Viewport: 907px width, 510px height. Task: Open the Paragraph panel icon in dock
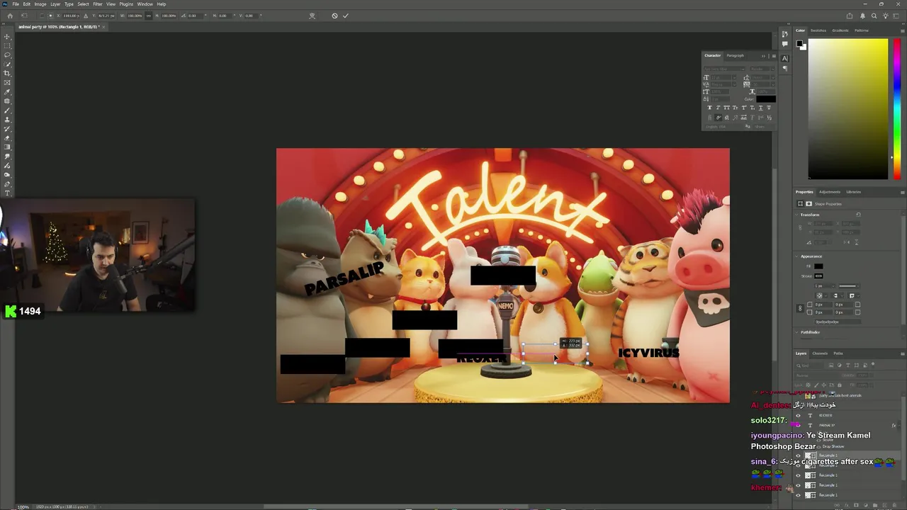coord(784,69)
